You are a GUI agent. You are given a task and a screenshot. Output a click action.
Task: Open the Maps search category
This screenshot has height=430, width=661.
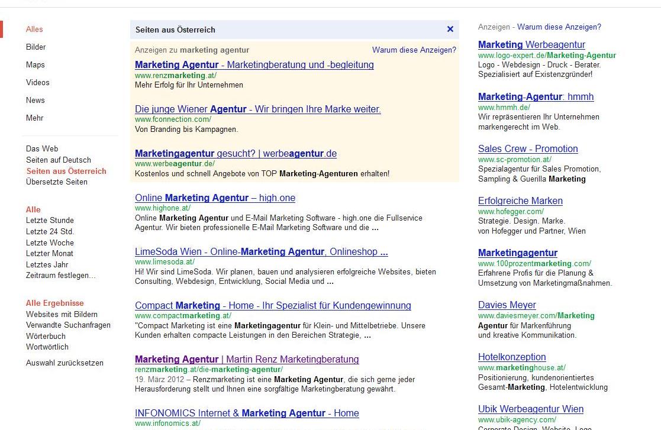point(36,64)
